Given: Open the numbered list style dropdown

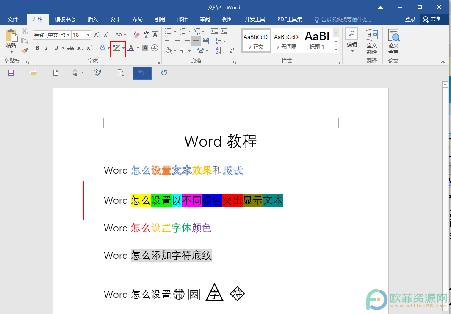Looking at the screenshot, I should point(189,31).
